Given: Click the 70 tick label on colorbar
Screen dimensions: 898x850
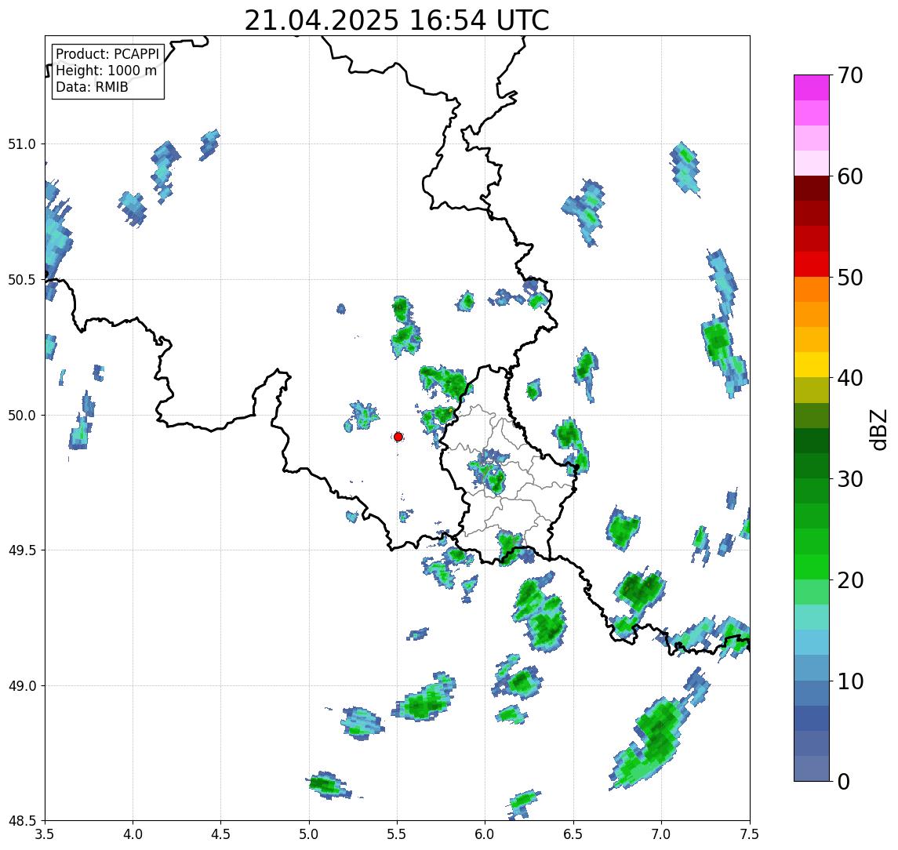Looking at the screenshot, I should point(850,75).
